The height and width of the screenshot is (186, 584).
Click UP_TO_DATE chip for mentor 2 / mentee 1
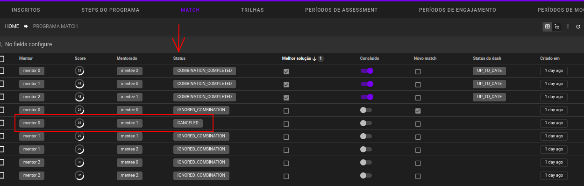click(x=490, y=97)
